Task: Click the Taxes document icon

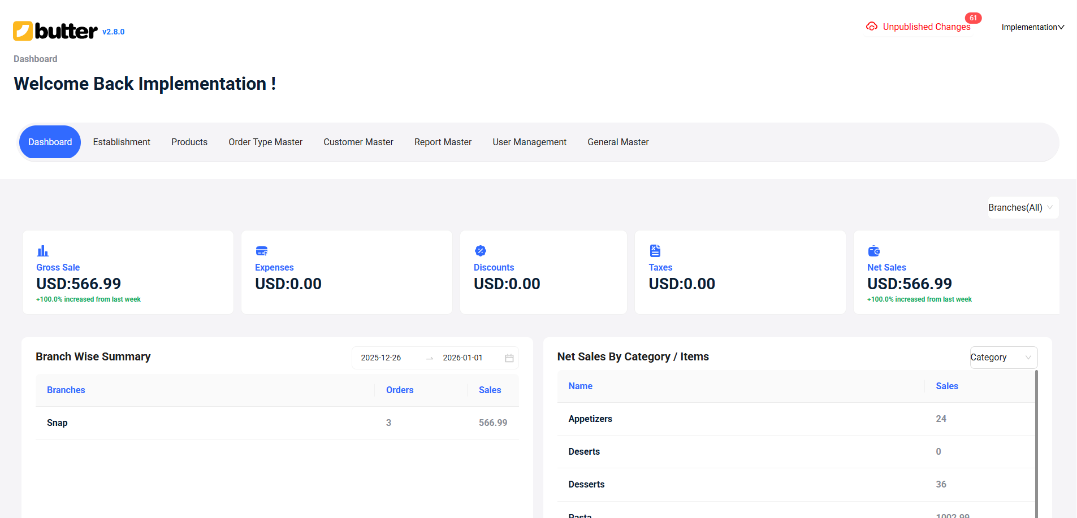Action: (655, 251)
